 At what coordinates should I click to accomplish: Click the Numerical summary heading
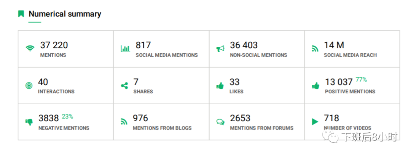pos(65,14)
